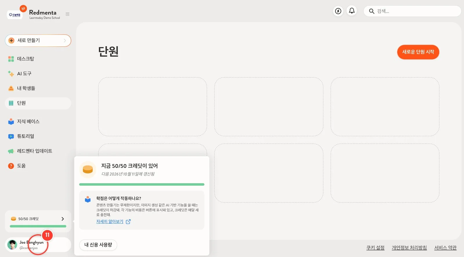The width and height of the screenshot is (464, 257).
Task: Click the external link icon beside 자세히 알아보기
Action: coord(128,222)
